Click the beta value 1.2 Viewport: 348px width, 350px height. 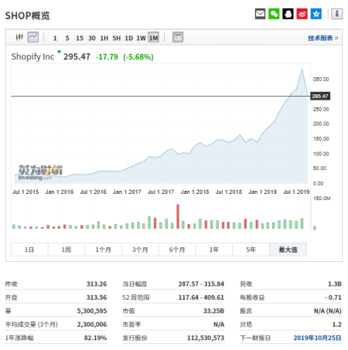[x=337, y=325]
